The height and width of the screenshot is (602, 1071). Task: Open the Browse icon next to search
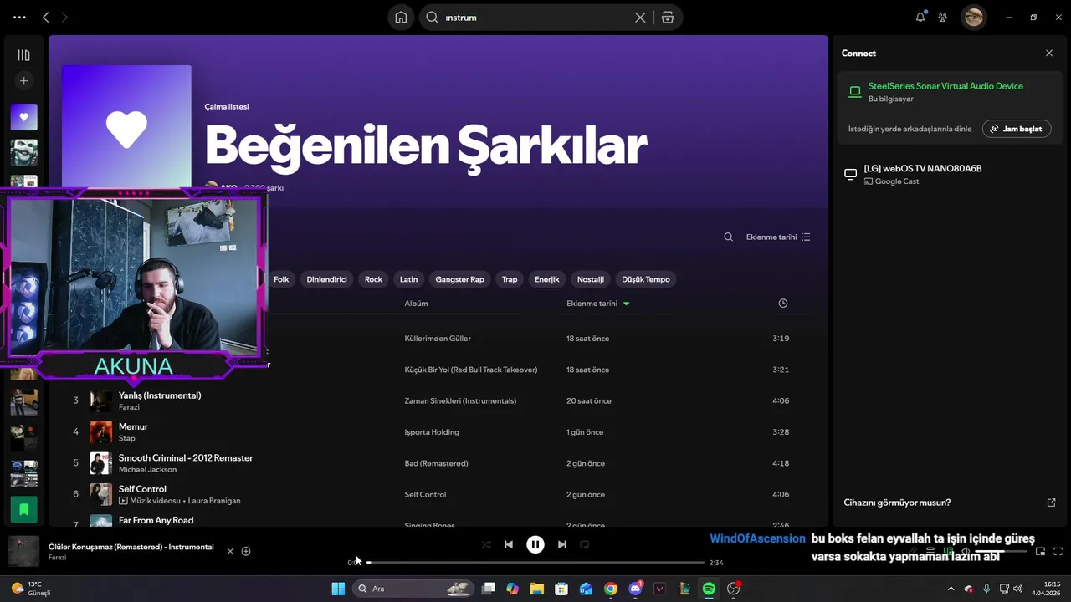668,18
